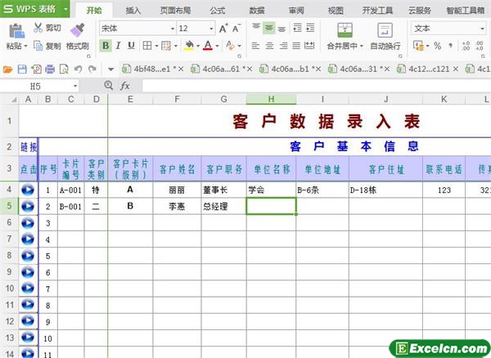The image size is (491, 358).
Task: Close the 4bf48...e1 document tab
Action: [x=181, y=69]
